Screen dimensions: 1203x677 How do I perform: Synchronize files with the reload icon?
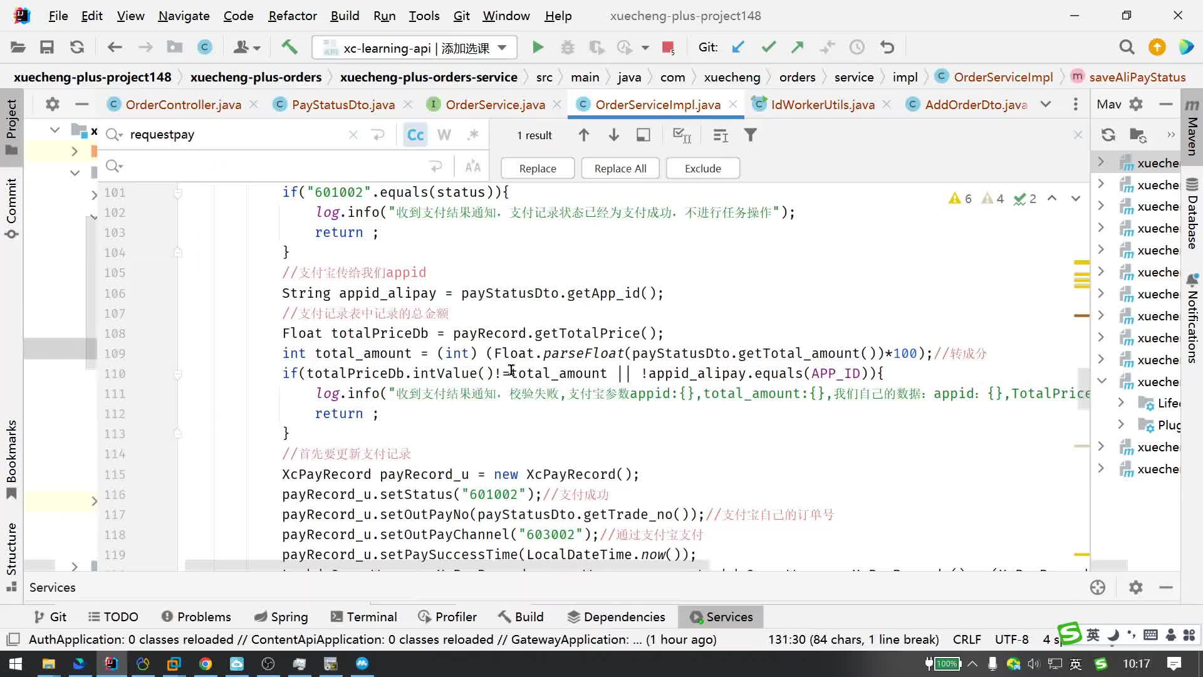77,47
